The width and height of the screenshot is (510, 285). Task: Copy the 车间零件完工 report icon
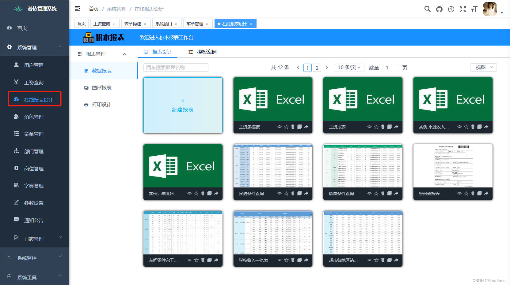209,260
